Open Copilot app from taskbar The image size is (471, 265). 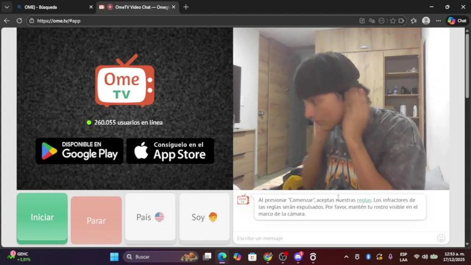click(x=237, y=257)
